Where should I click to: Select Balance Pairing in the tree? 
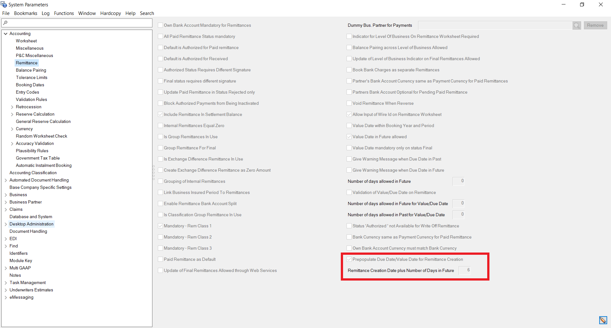31,70
